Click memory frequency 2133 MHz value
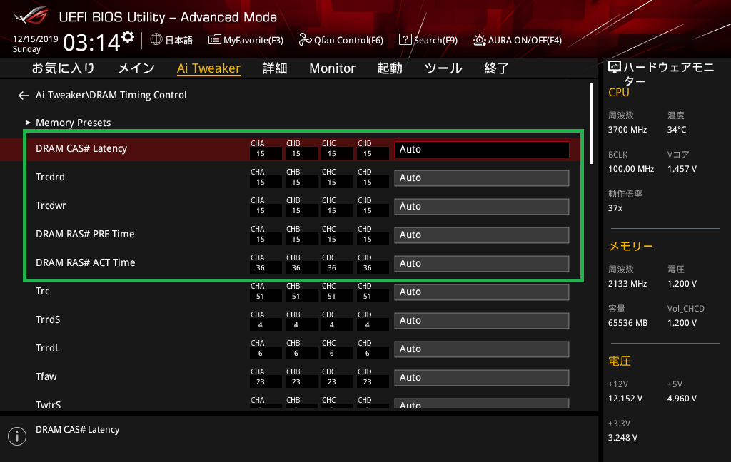Viewport: 731px width, 462px height. [x=627, y=284]
